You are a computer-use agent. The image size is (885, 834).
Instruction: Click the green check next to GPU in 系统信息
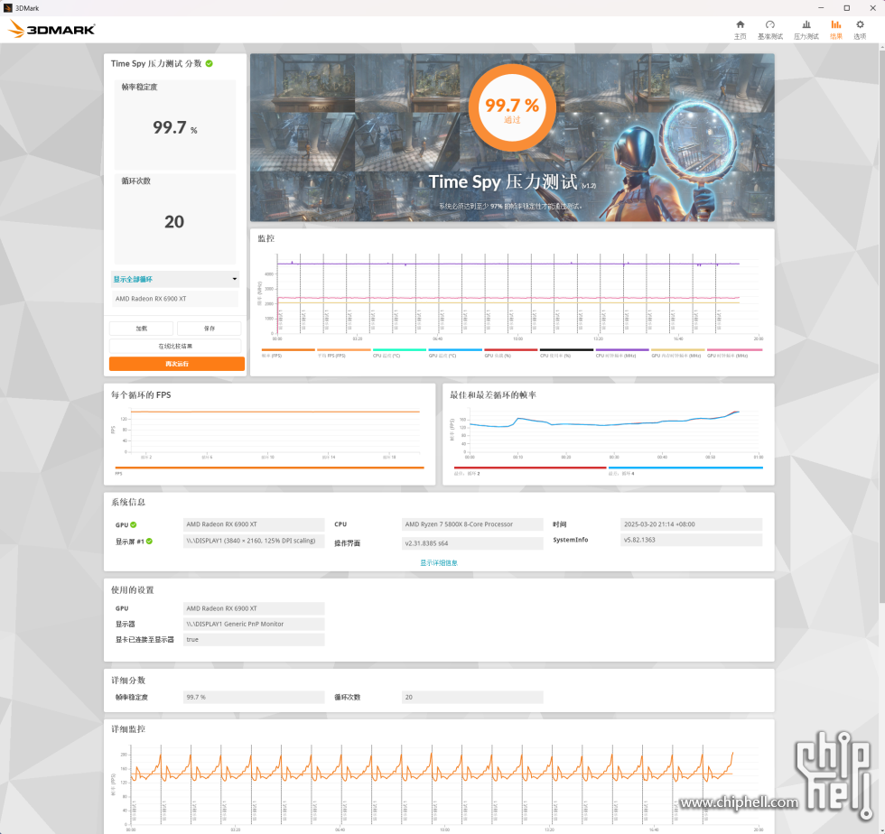pyautogui.click(x=134, y=524)
